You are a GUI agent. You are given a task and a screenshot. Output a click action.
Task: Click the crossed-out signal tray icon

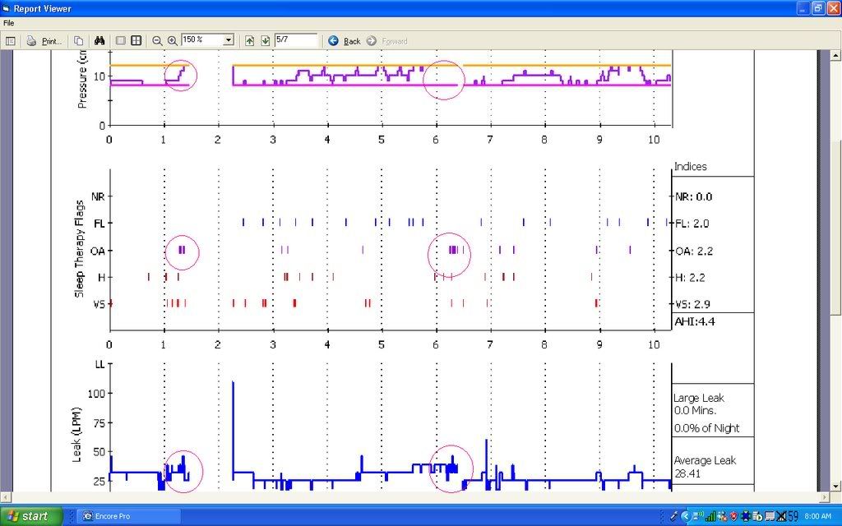(x=781, y=516)
